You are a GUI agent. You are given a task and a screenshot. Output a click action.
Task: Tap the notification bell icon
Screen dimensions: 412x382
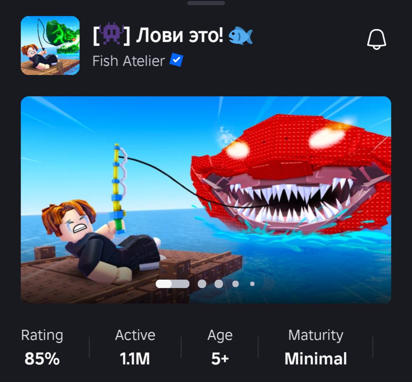coord(377,39)
